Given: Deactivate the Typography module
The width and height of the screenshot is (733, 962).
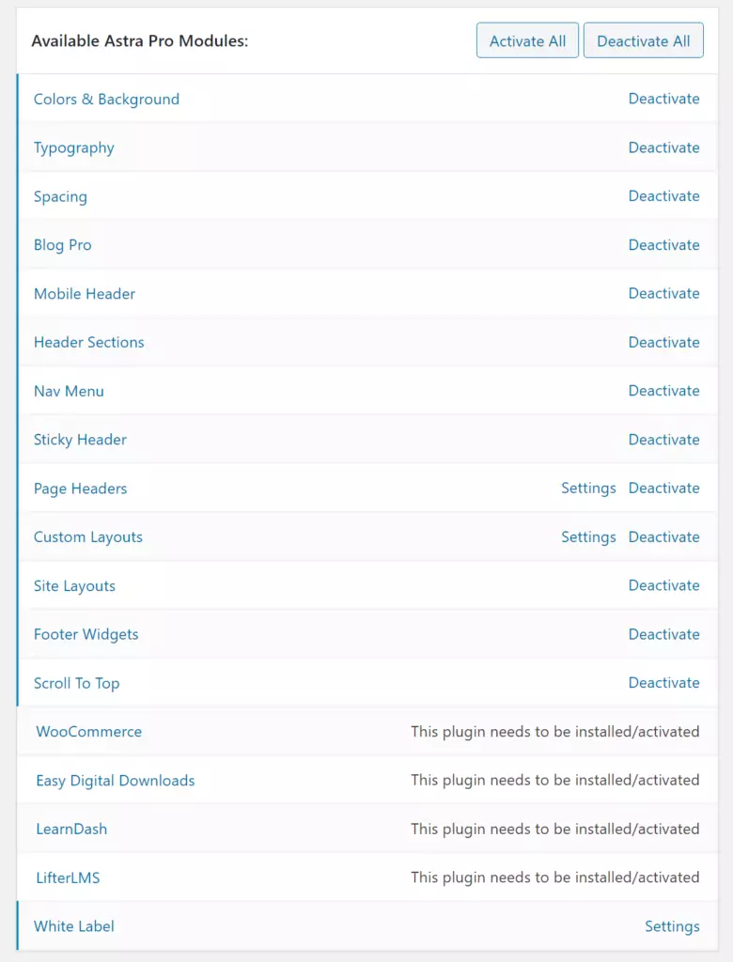Looking at the screenshot, I should (x=664, y=147).
